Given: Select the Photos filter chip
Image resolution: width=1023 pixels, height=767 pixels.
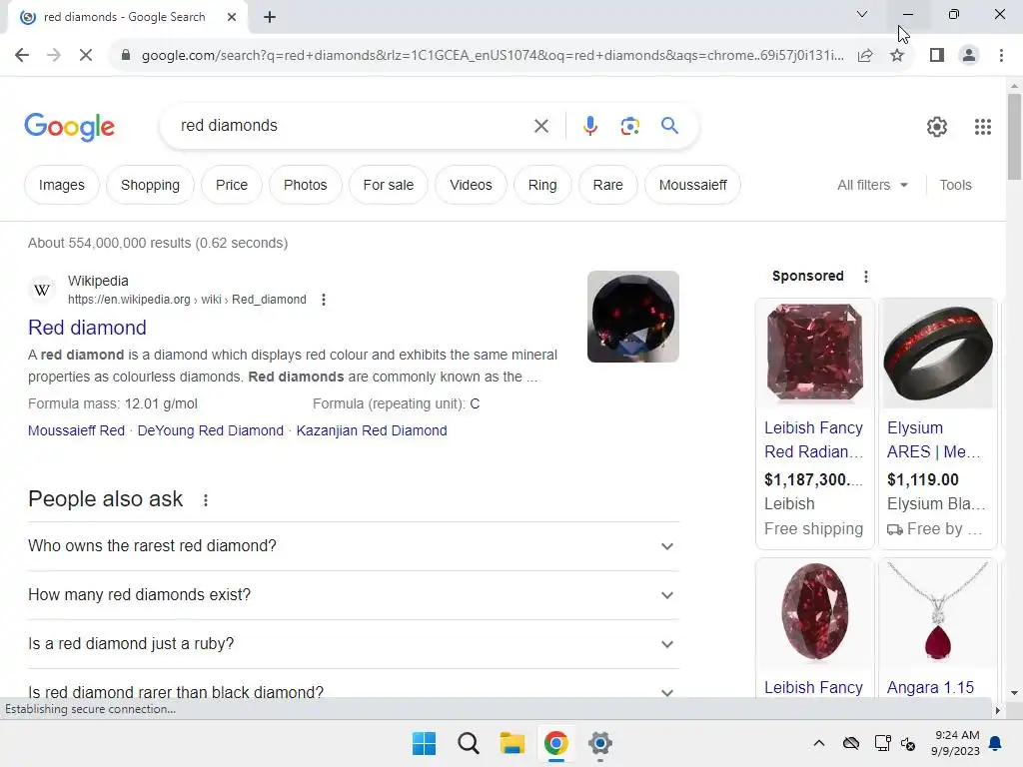Looking at the screenshot, I should (306, 185).
